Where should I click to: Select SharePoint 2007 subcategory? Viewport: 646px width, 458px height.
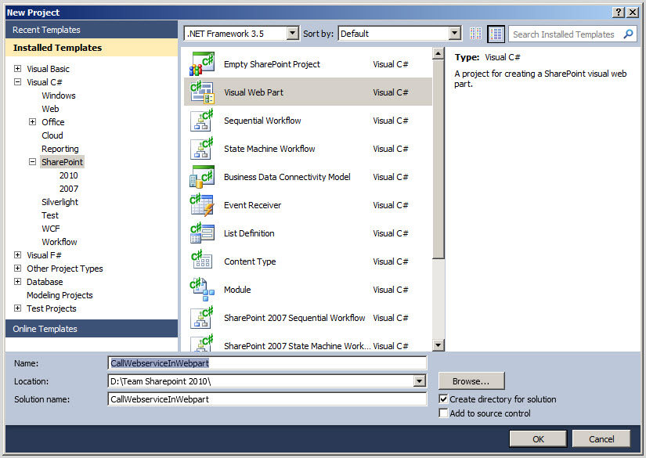coord(68,189)
